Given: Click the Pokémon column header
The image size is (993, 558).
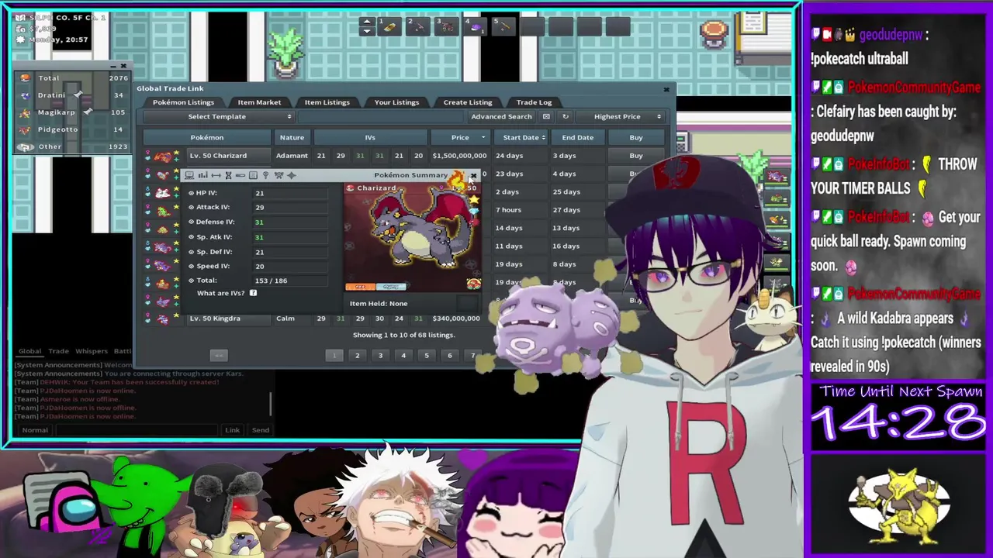Looking at the screenshot, I should click(x=206, y=137).
